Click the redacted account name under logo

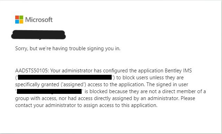[x=38, y=35]
